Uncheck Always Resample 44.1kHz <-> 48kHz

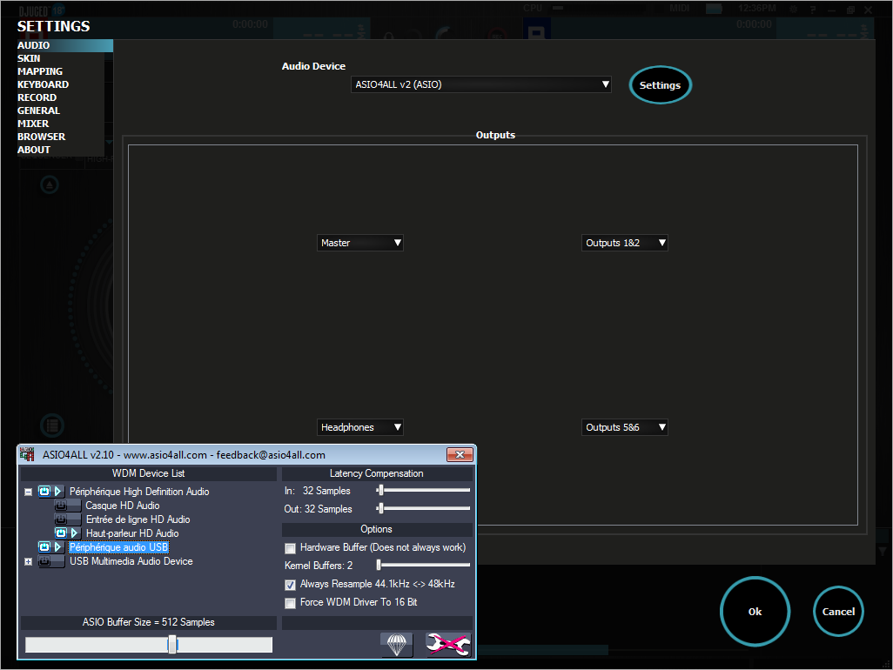pyautogui.click(x=291, y=585)
